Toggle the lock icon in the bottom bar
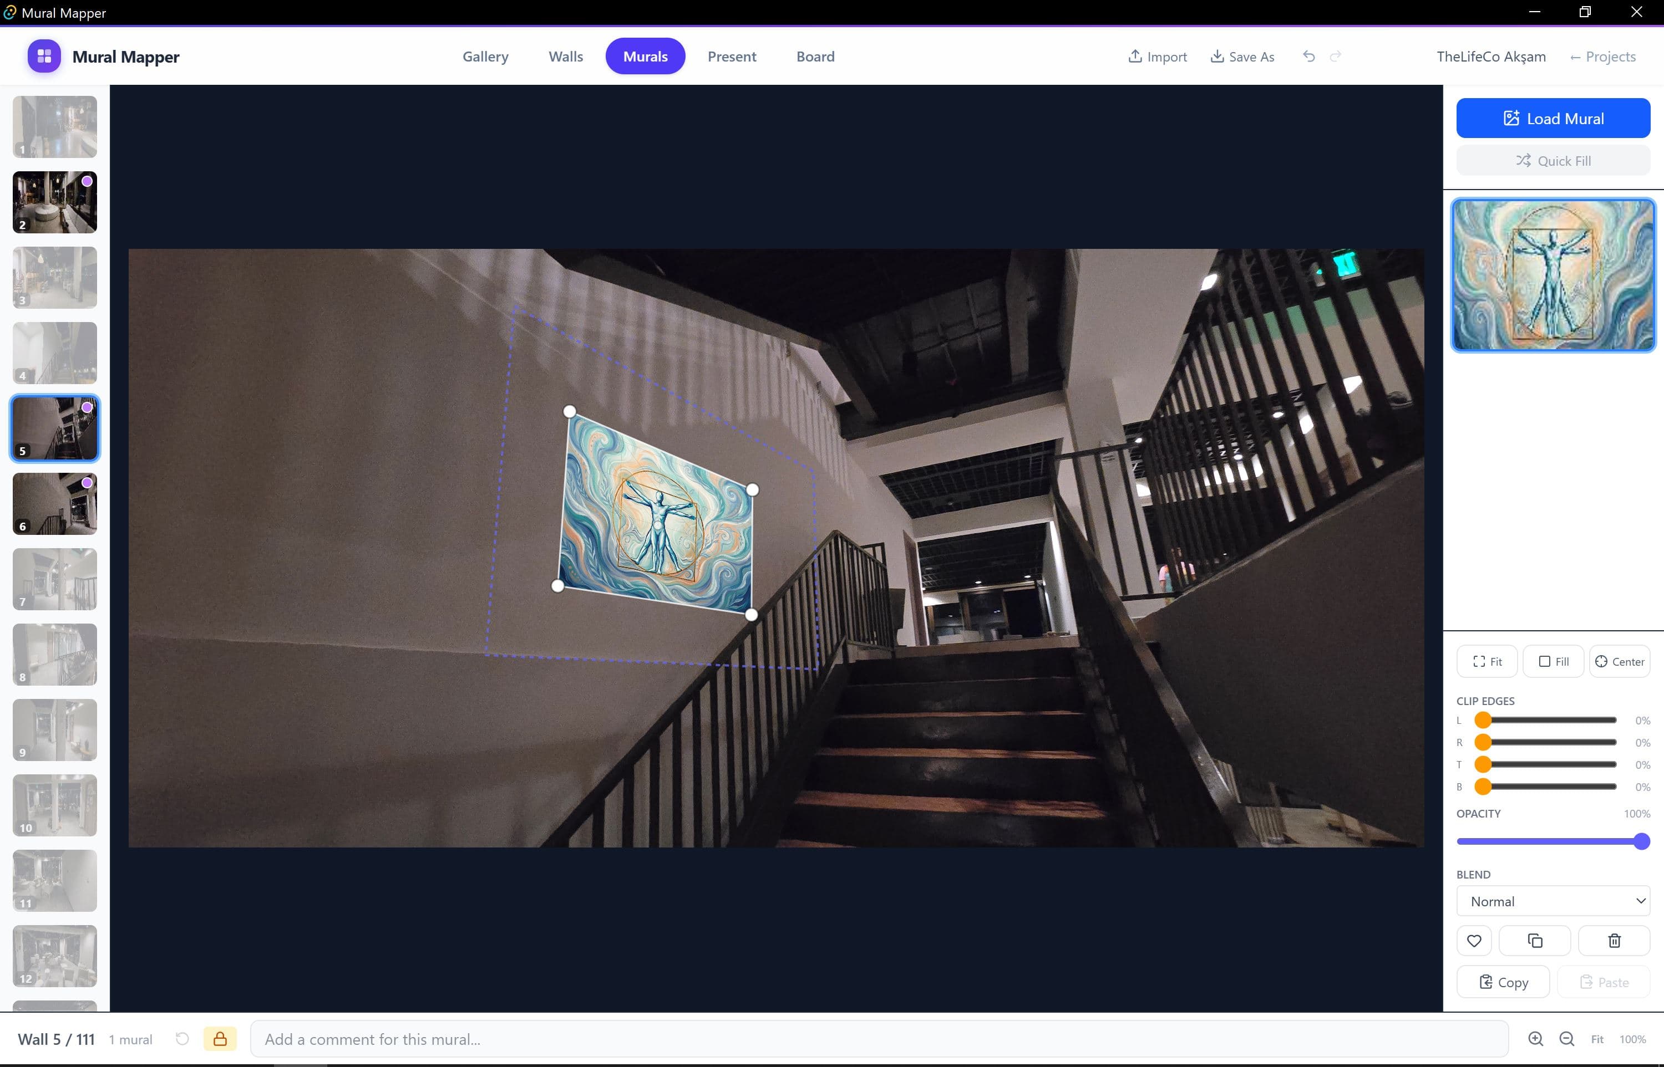1664x1067 pixels. [221, 1039]
